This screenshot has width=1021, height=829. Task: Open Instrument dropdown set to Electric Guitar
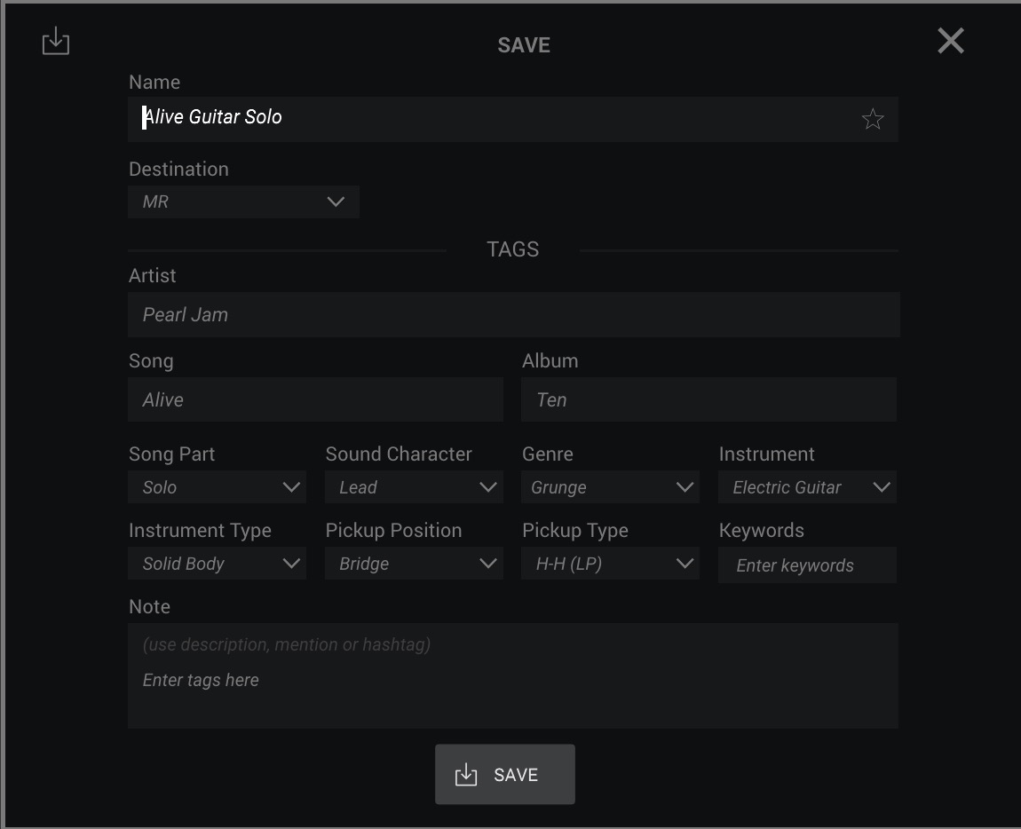[x=807, y=487]
